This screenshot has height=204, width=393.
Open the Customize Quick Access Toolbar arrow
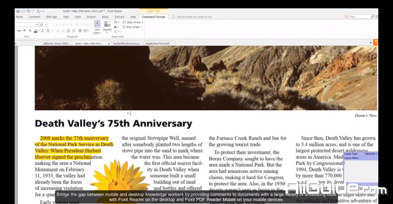coord(44,11)
